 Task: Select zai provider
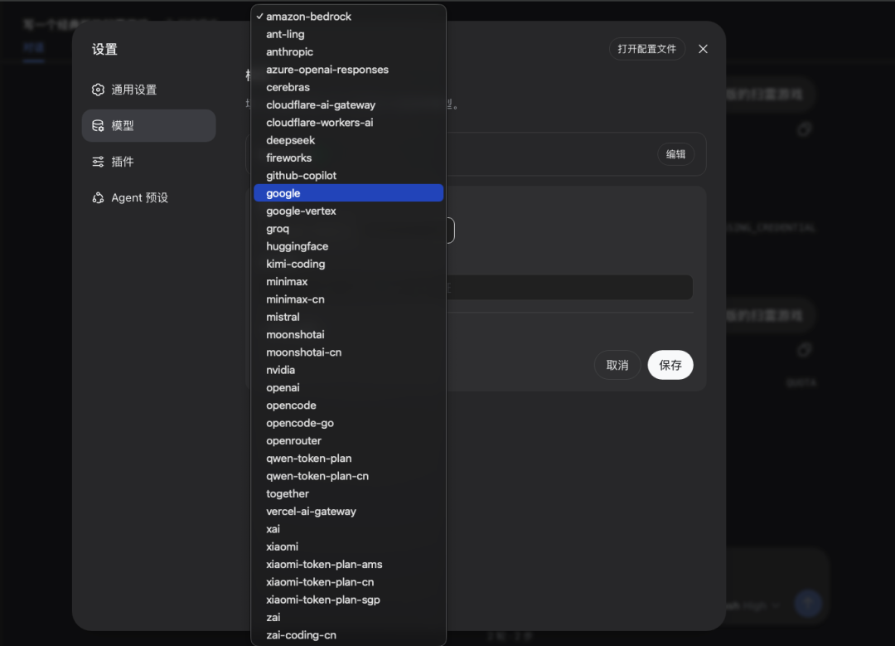(348, 619)
